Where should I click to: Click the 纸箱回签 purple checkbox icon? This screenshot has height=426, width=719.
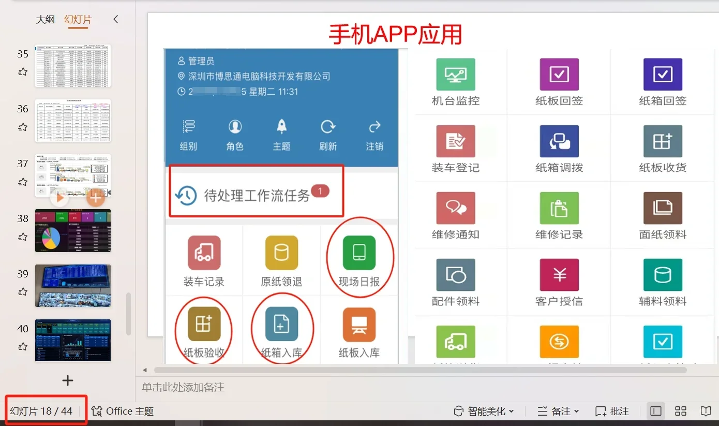click(663, 74)
